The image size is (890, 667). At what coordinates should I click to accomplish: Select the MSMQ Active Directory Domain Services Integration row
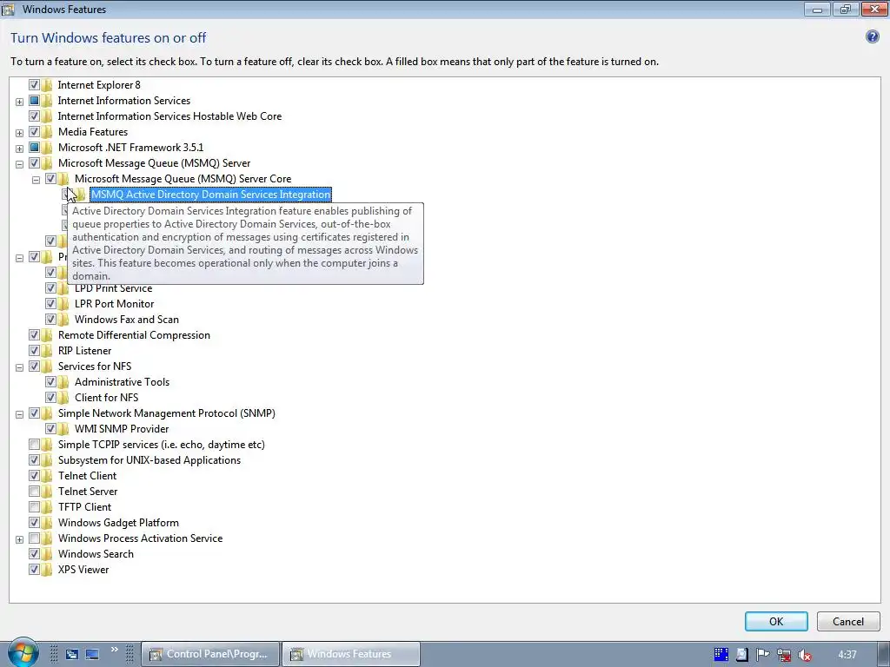(210, 195)
